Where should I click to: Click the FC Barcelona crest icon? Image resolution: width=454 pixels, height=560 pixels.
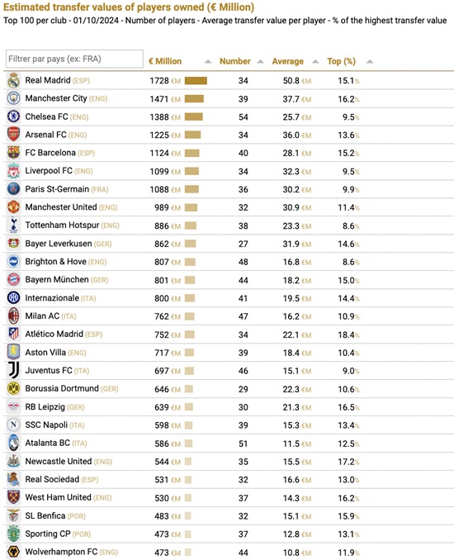click(13, 153)
